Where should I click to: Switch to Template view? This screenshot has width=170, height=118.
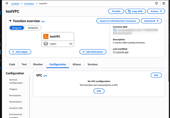[33, 28]
